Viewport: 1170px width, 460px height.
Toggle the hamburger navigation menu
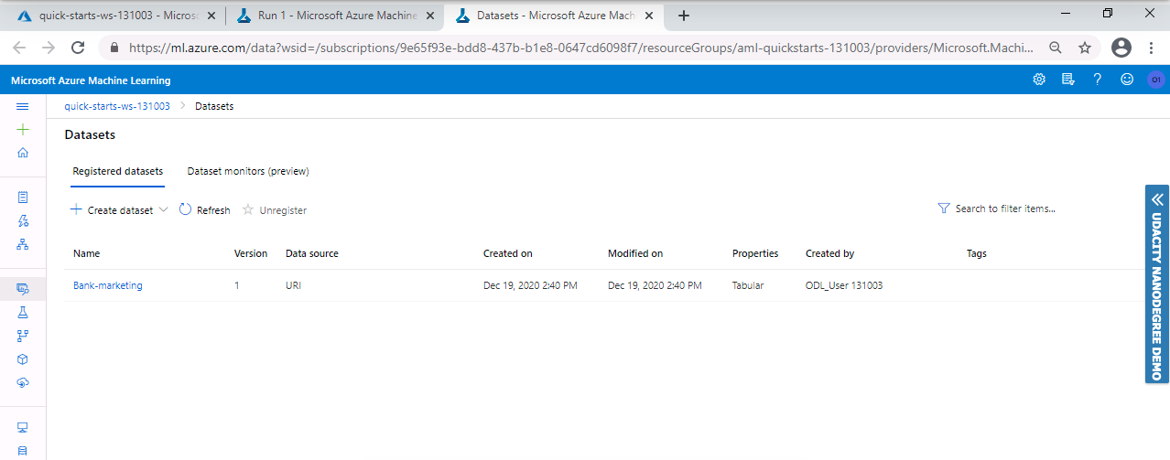[x=23, y=106]
